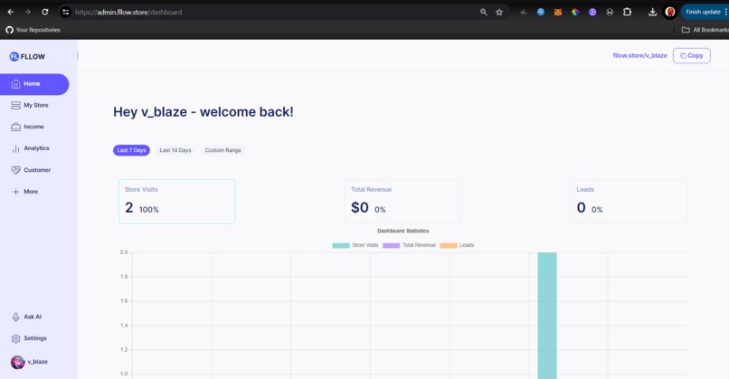Image resolution: width=729 pixels, height=379 pixels.
Task: Expand the More item in sidebar
Action: click(24, 192)
